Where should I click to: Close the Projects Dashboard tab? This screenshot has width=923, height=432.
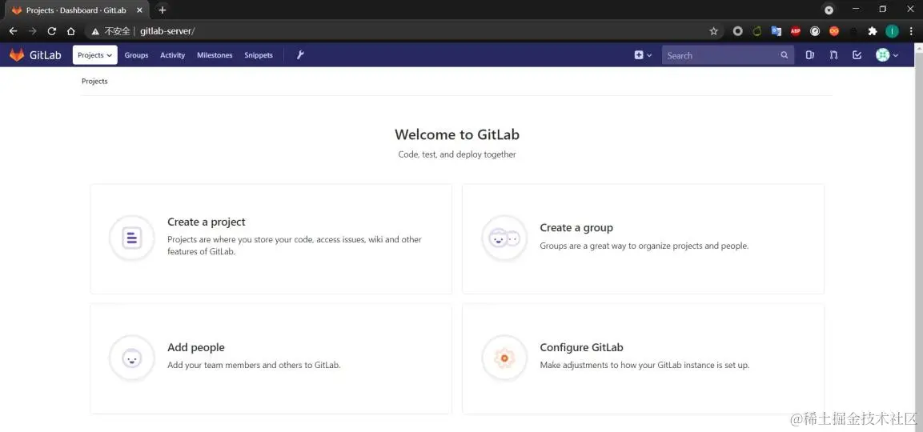point(139,10)
